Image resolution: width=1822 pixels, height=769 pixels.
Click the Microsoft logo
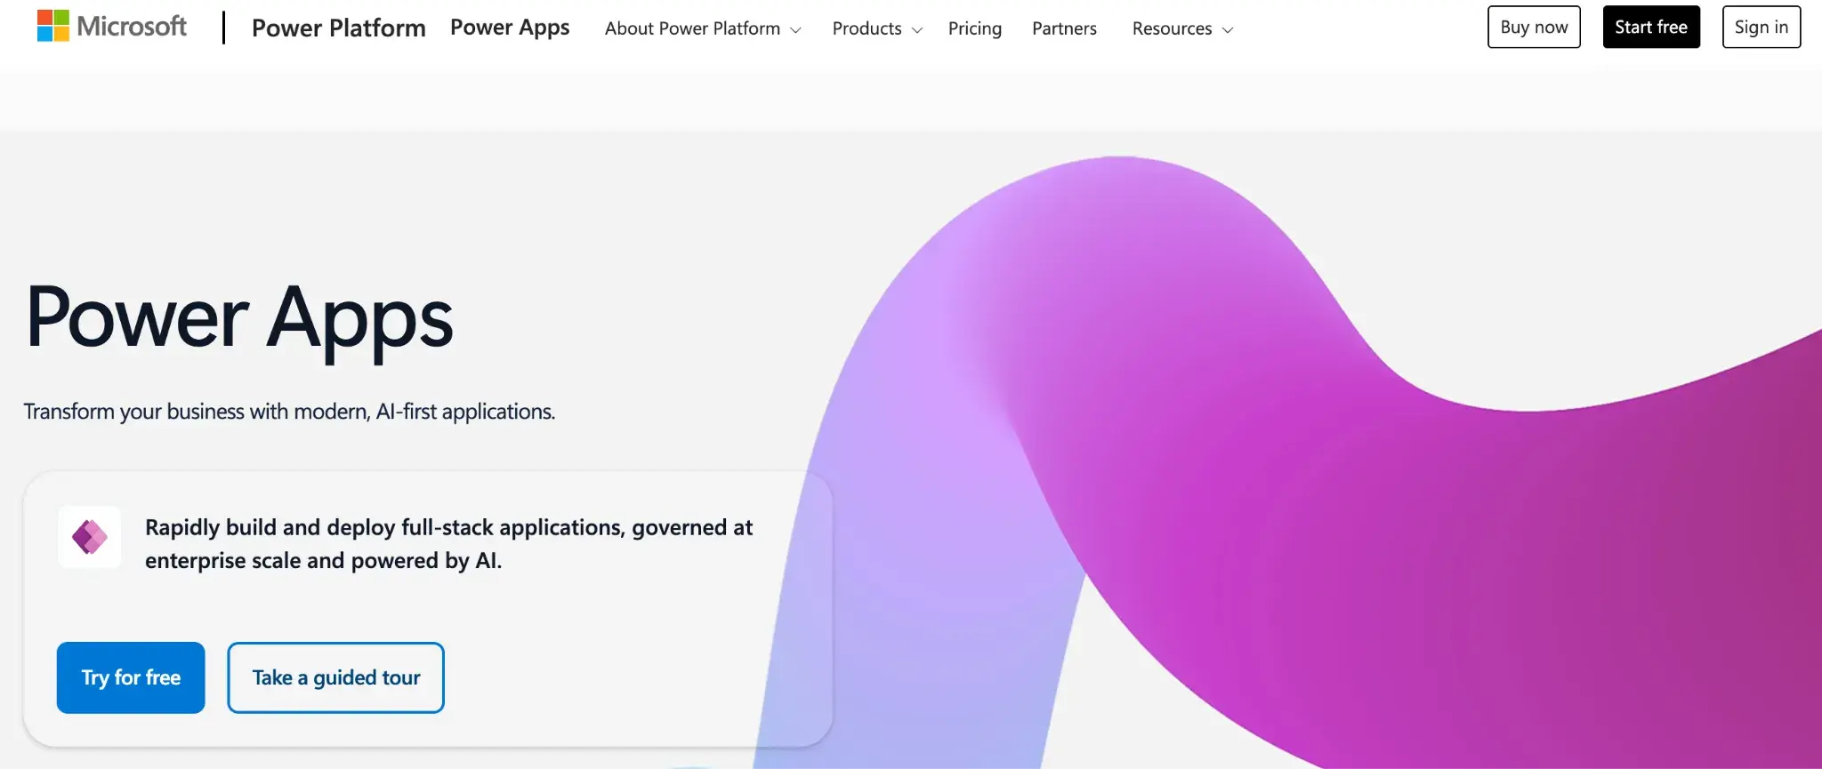coord(112,27)
